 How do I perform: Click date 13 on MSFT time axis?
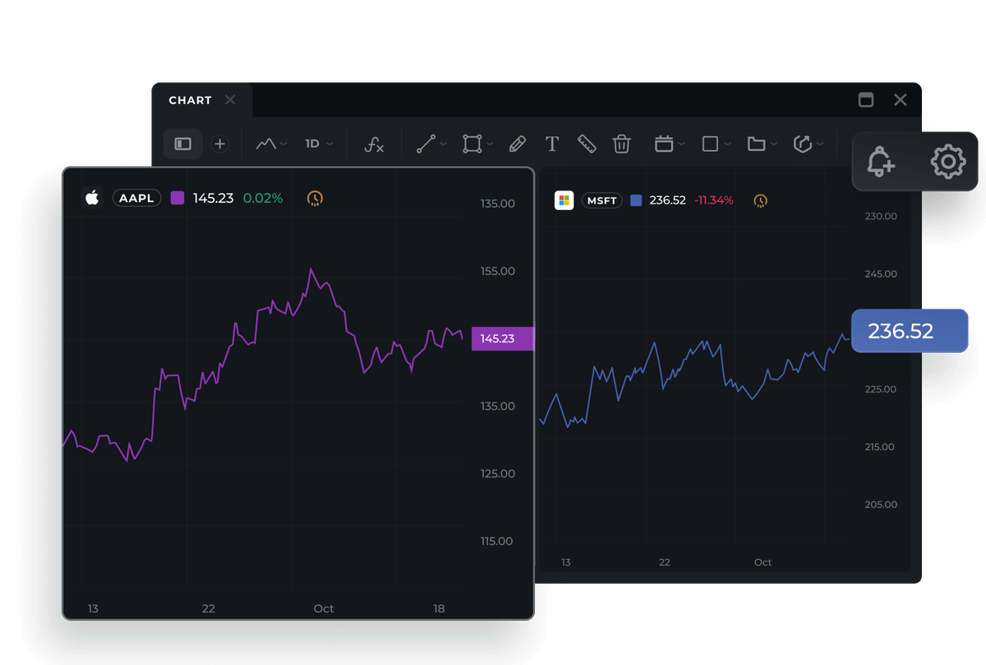[565, 562]
